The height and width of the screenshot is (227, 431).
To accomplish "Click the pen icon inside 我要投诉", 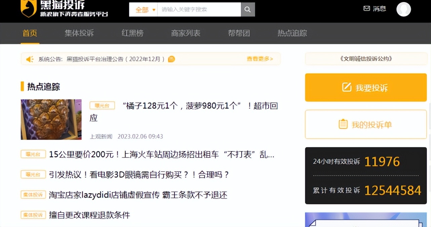I will tap(346, 87).
